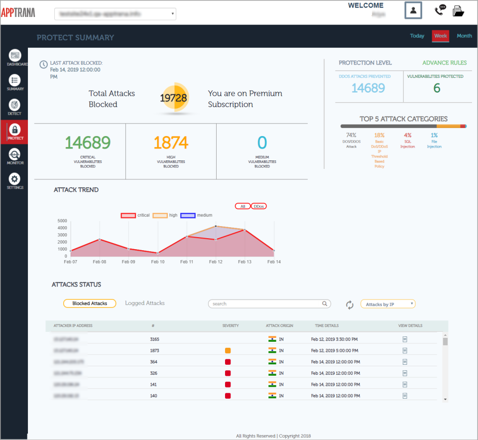
Task: Open the Attacks by IP dropdown
Action: pos(388,303)
